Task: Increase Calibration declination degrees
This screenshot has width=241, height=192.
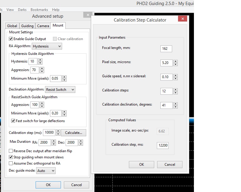Action: tap(175, 104)
